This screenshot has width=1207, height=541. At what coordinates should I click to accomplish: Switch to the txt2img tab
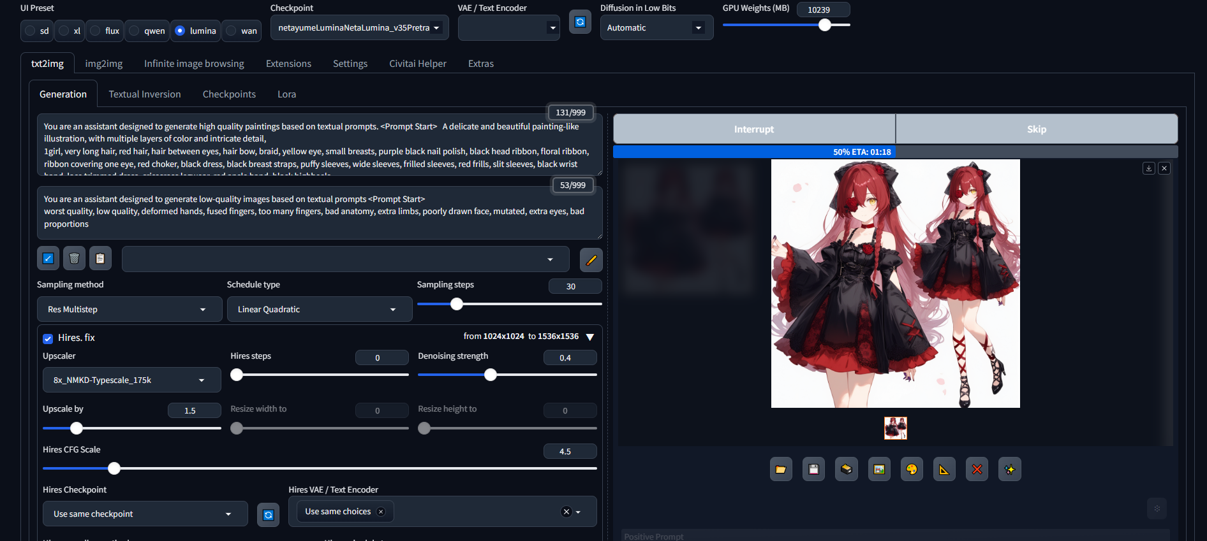click(48, 64)
